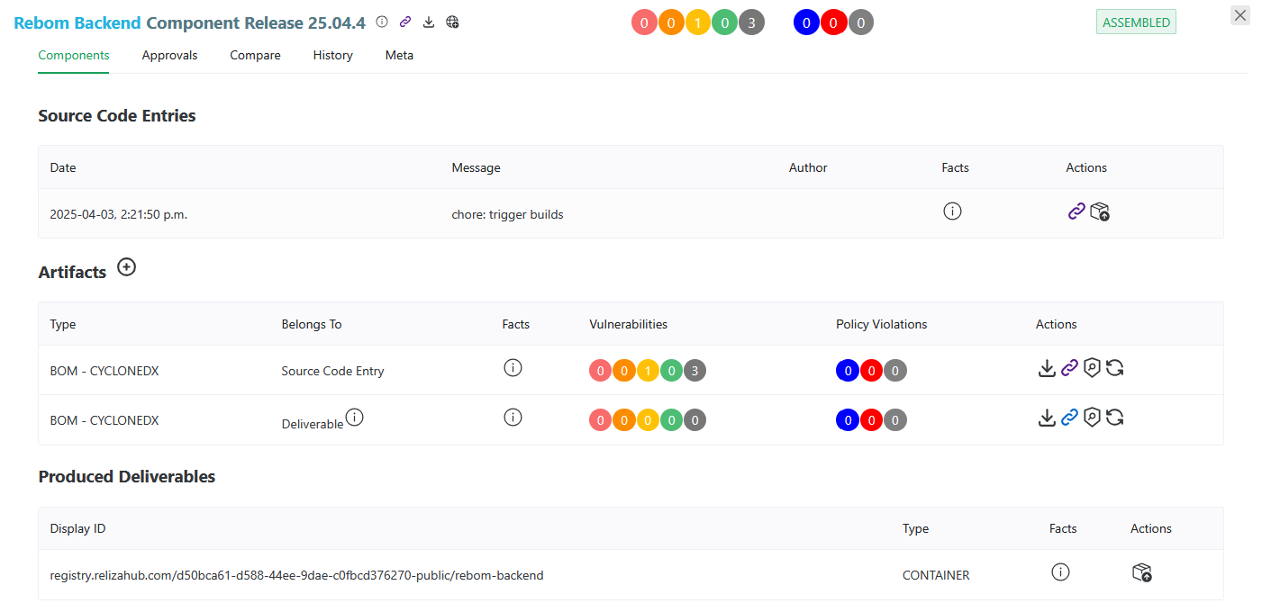Click package icon in Produced Deliverables actions

tap(1142, 572)
